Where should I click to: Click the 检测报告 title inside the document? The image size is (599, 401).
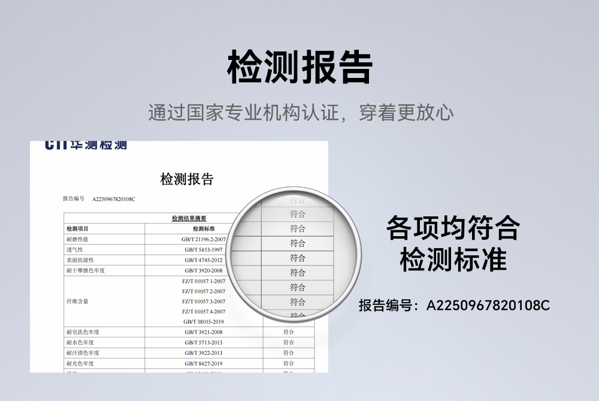point(187,179)
